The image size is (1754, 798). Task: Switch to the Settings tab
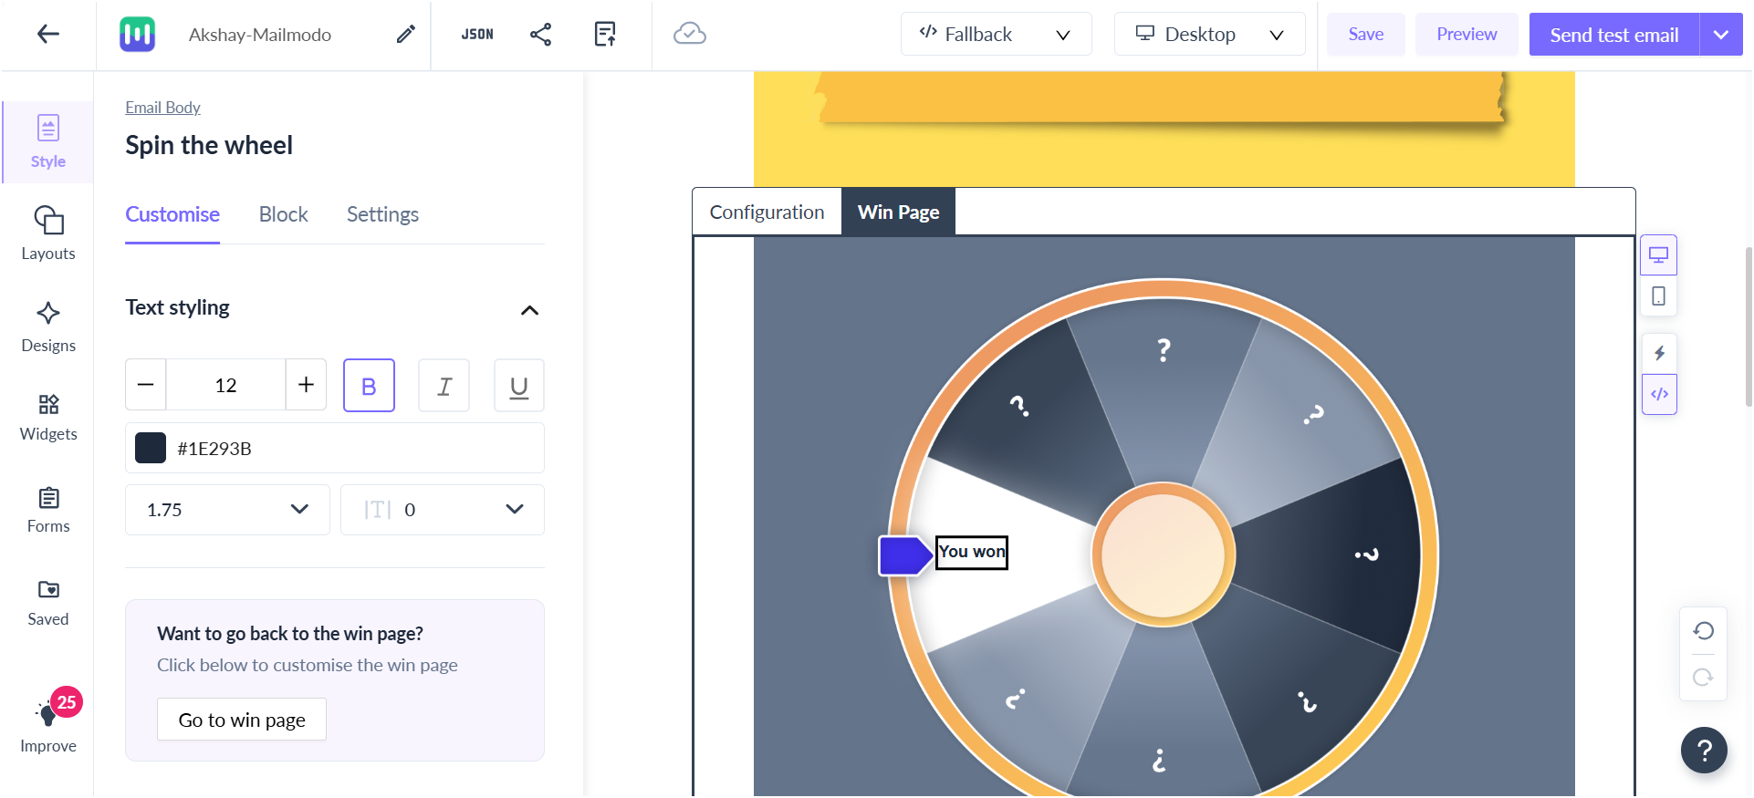tap(382, 214)
